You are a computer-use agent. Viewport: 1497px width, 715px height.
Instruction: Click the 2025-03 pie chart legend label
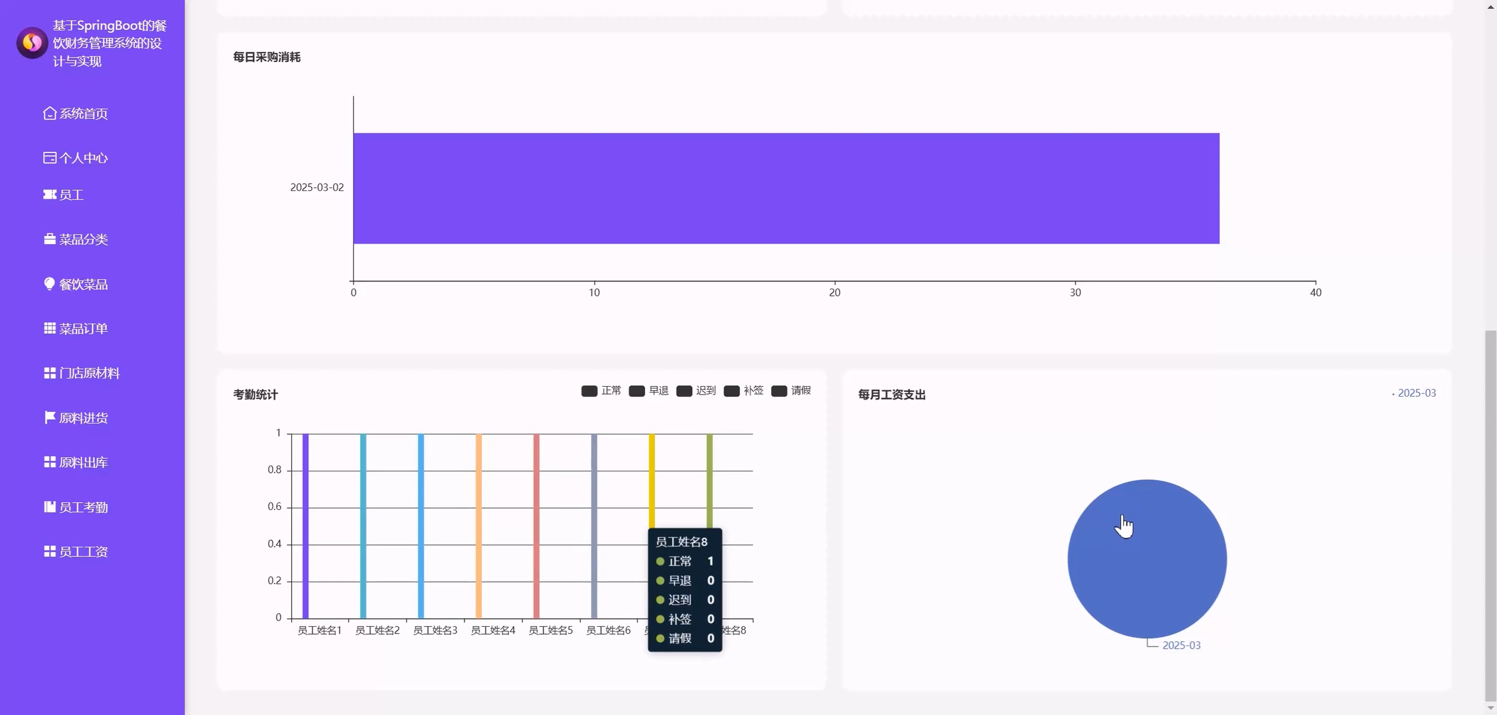pyautogui.click(x=1416, y=393)
